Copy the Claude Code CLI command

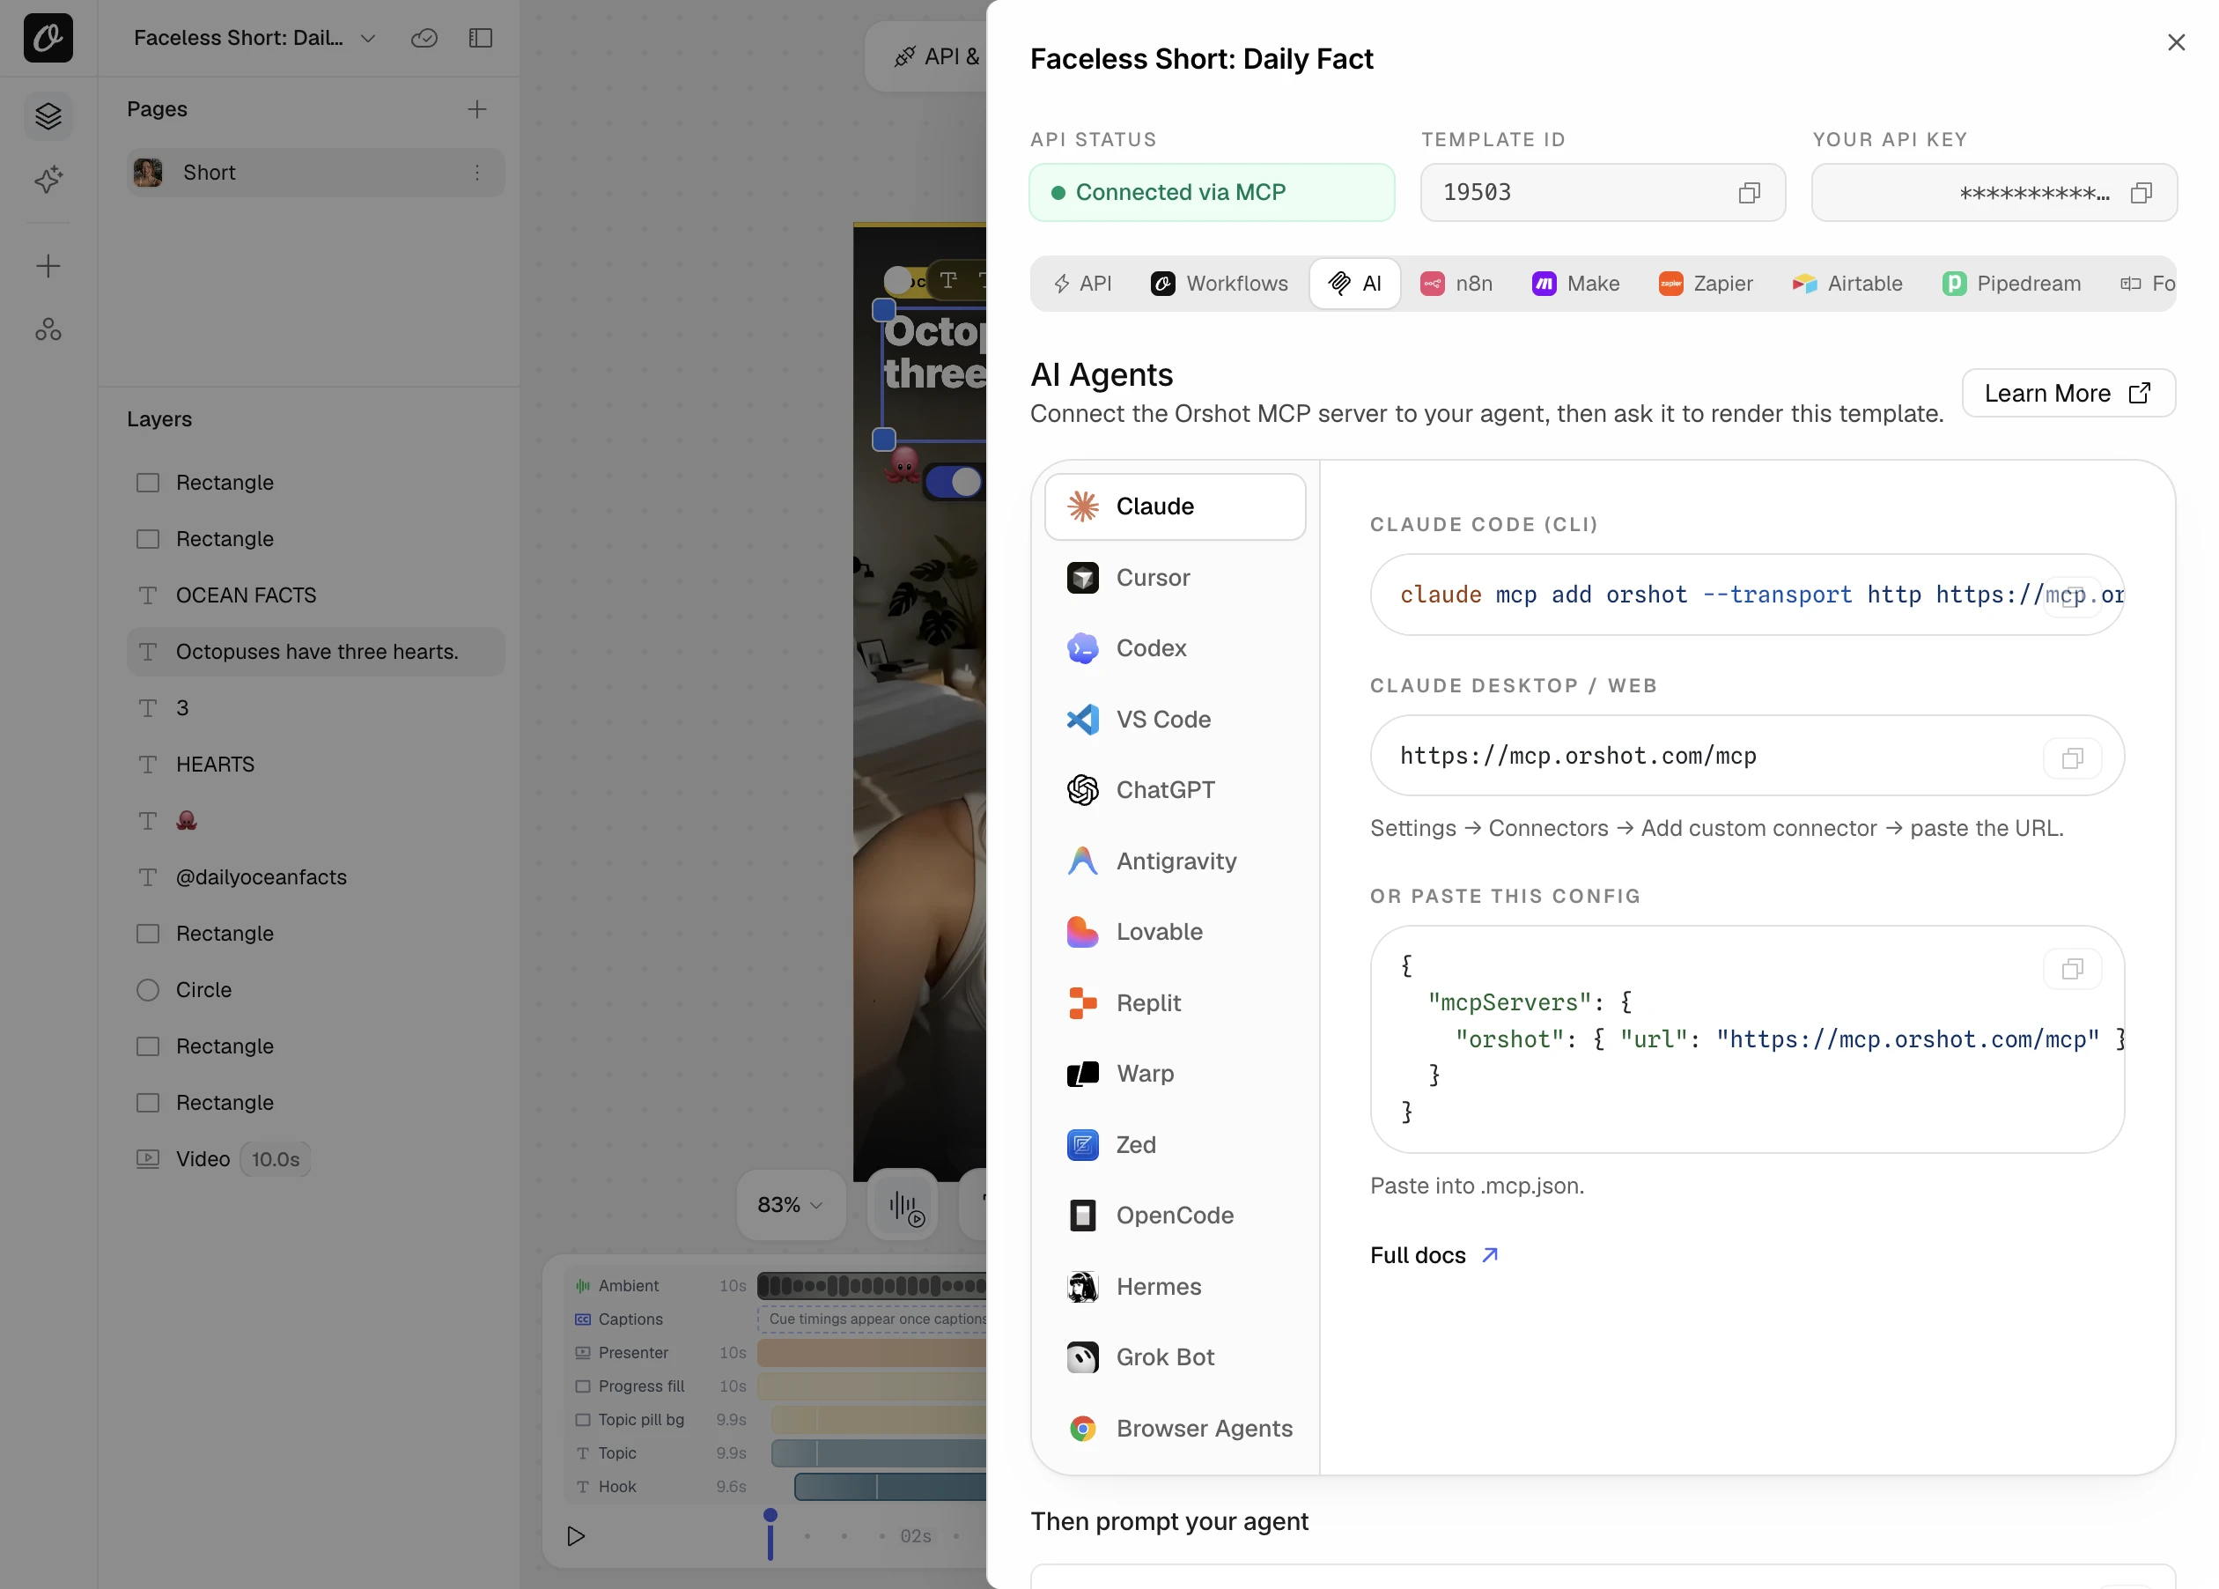coord(2071,595)
